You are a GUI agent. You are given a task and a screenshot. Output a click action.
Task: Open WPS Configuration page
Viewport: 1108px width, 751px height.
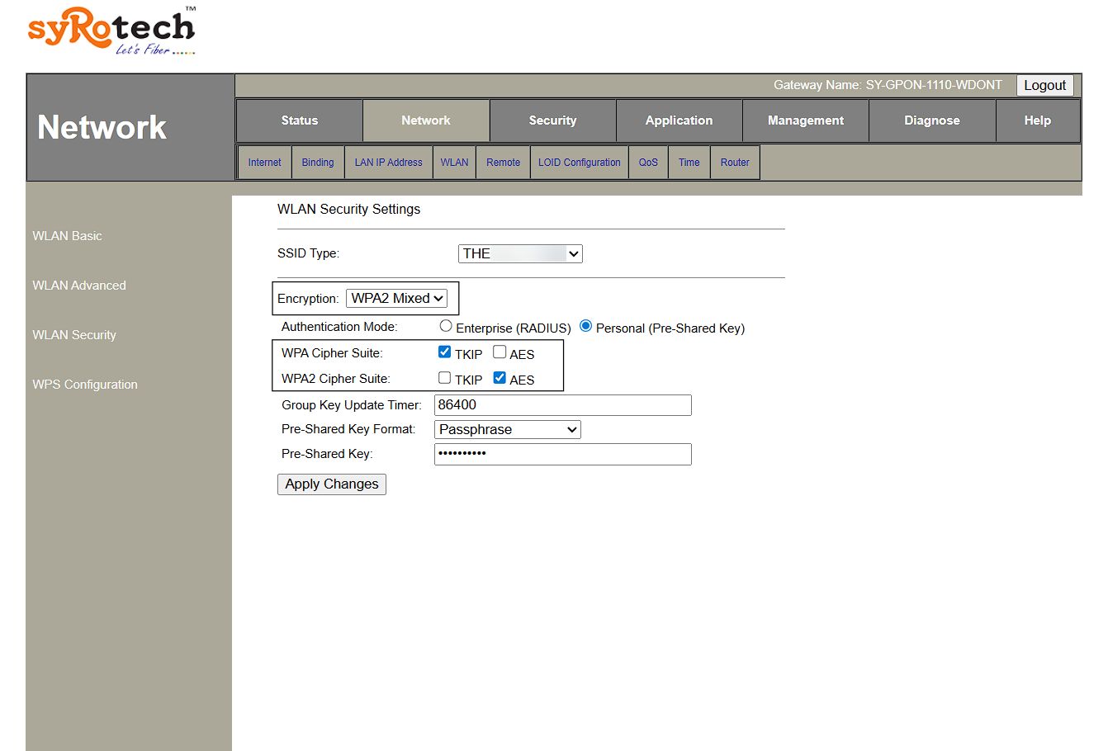[x=85, y=385]
